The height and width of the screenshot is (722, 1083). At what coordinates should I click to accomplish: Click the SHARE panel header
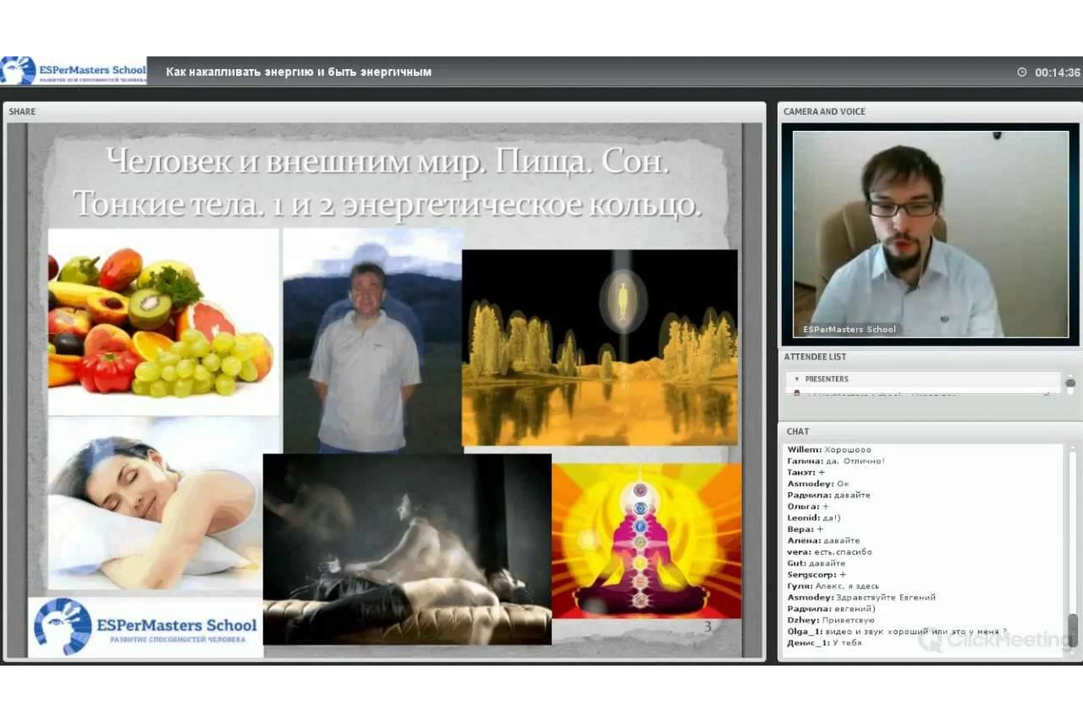pyautogui.click(x=22, y=112)
